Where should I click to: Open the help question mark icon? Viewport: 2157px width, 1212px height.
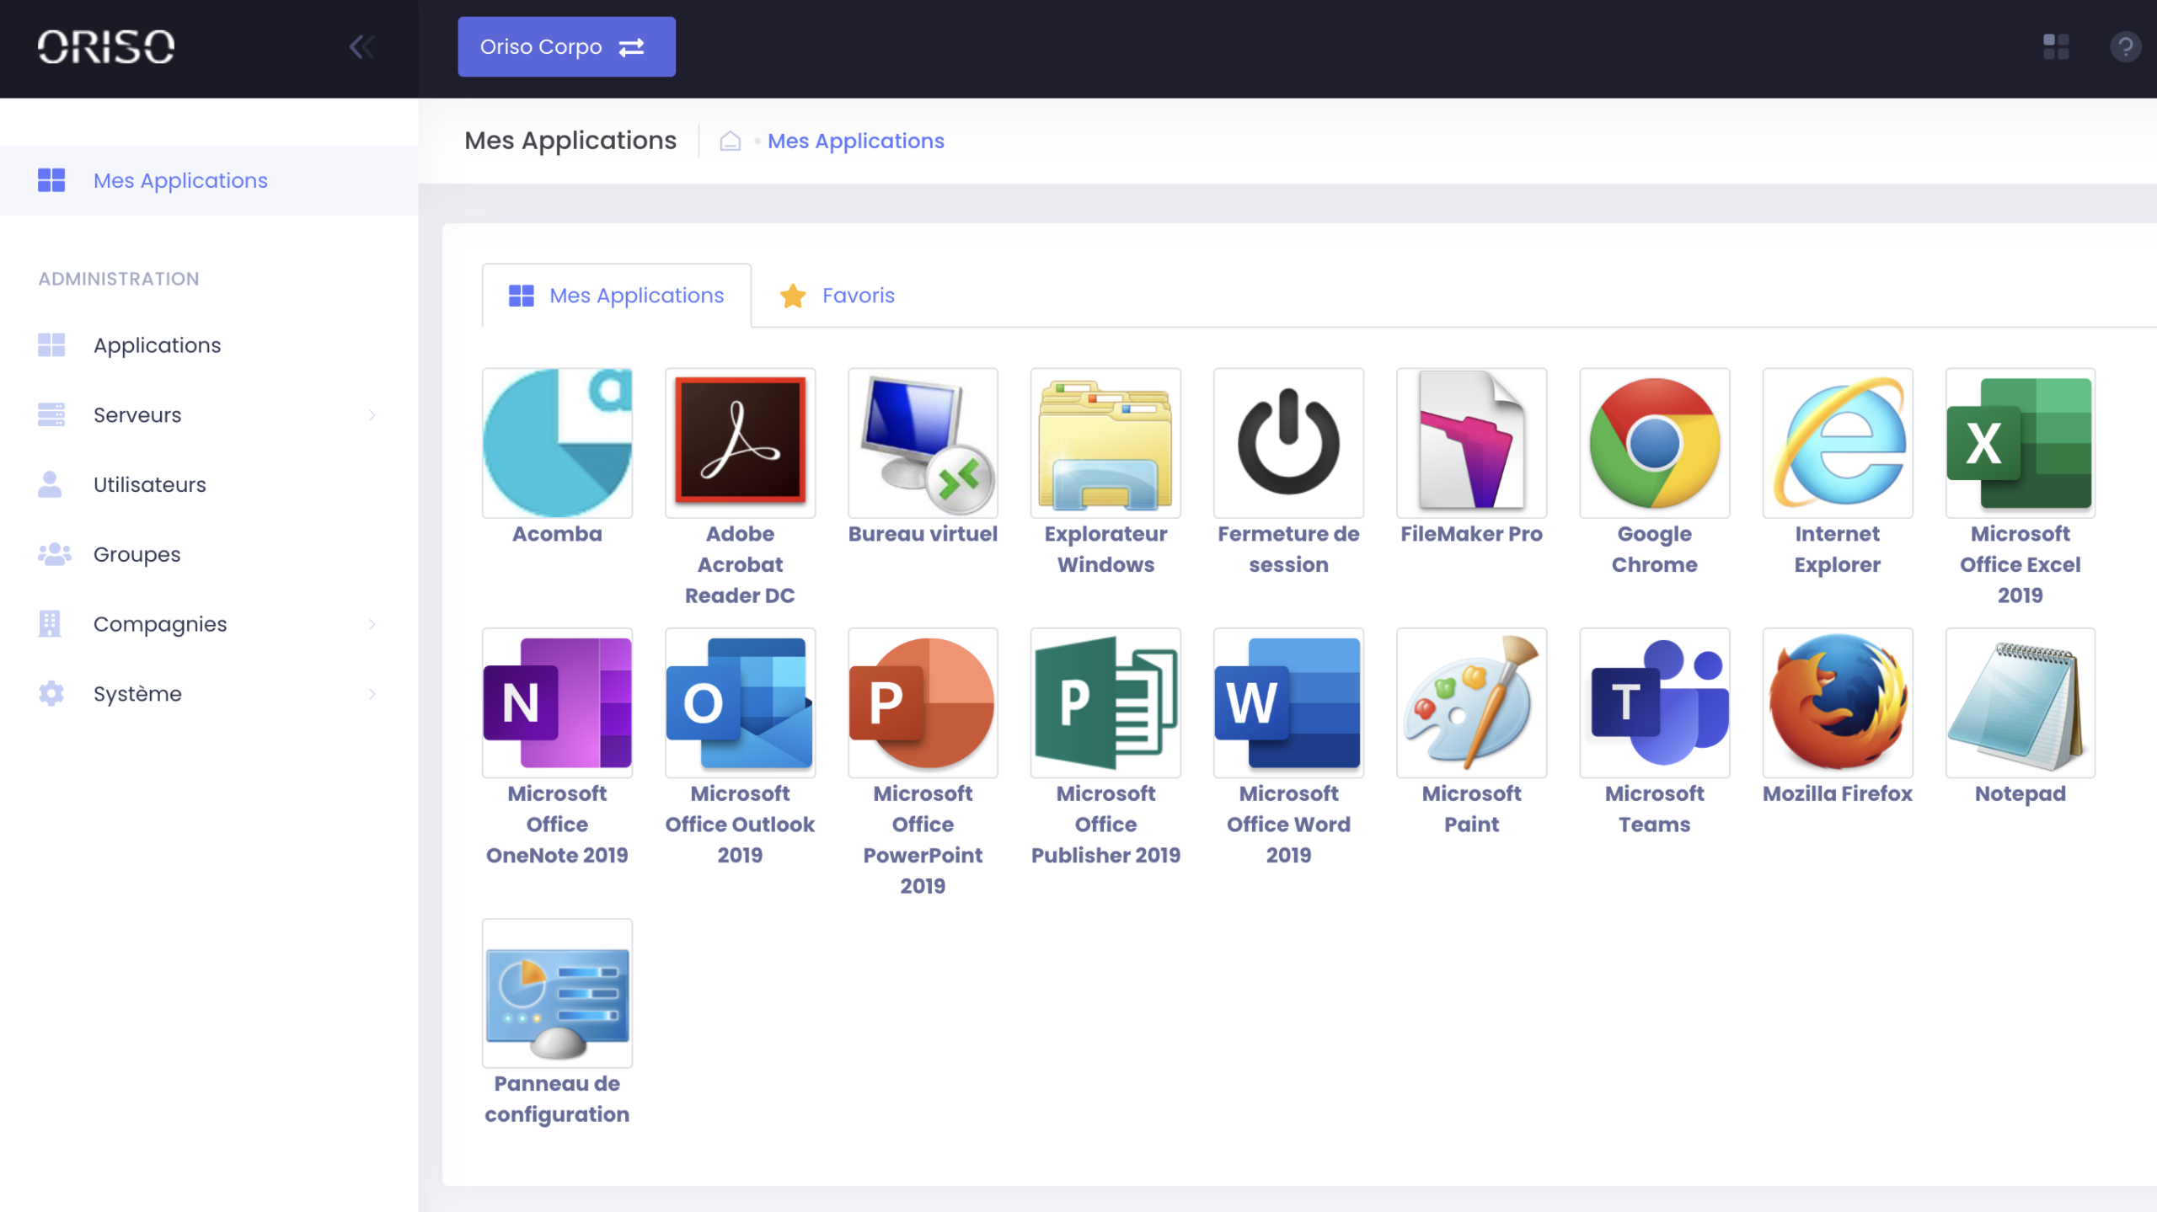(2125, 46)
